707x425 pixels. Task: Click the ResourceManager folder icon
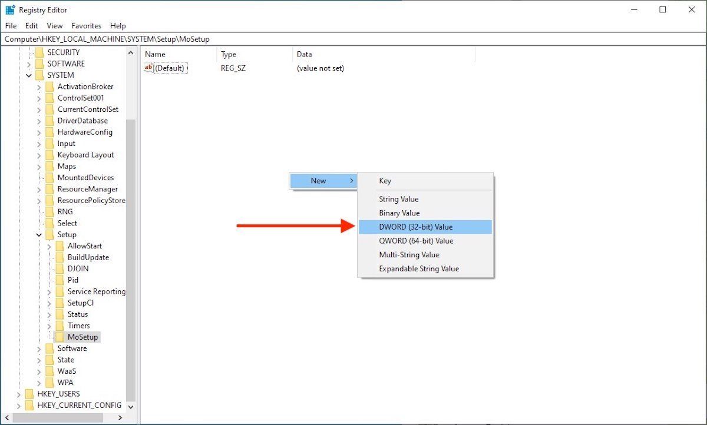(x=49, y=190)
